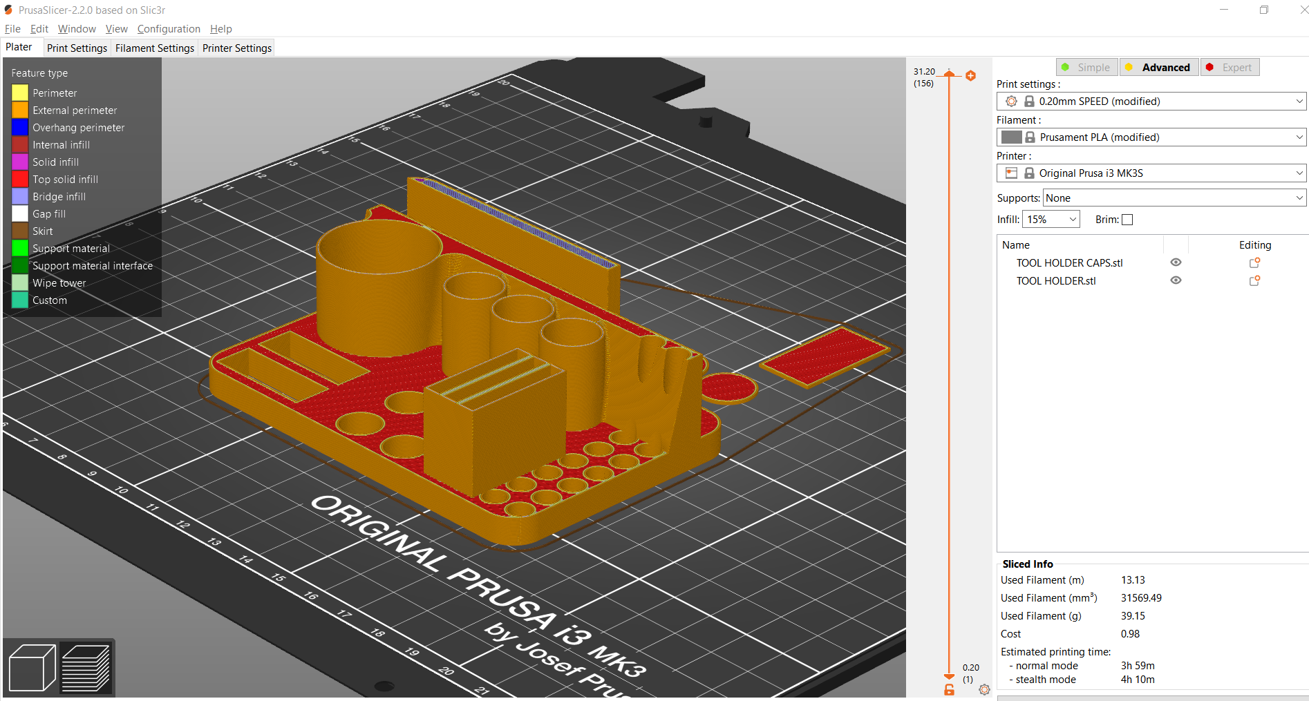The height and width of the screenshot is (701, 1309).
Task: Click the Cost value 0.98
Action: point(1130,634)
